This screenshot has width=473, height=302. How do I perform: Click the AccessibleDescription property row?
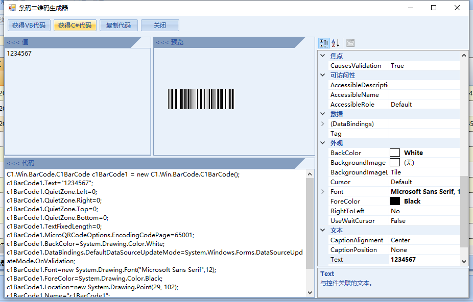pos(394,85)
